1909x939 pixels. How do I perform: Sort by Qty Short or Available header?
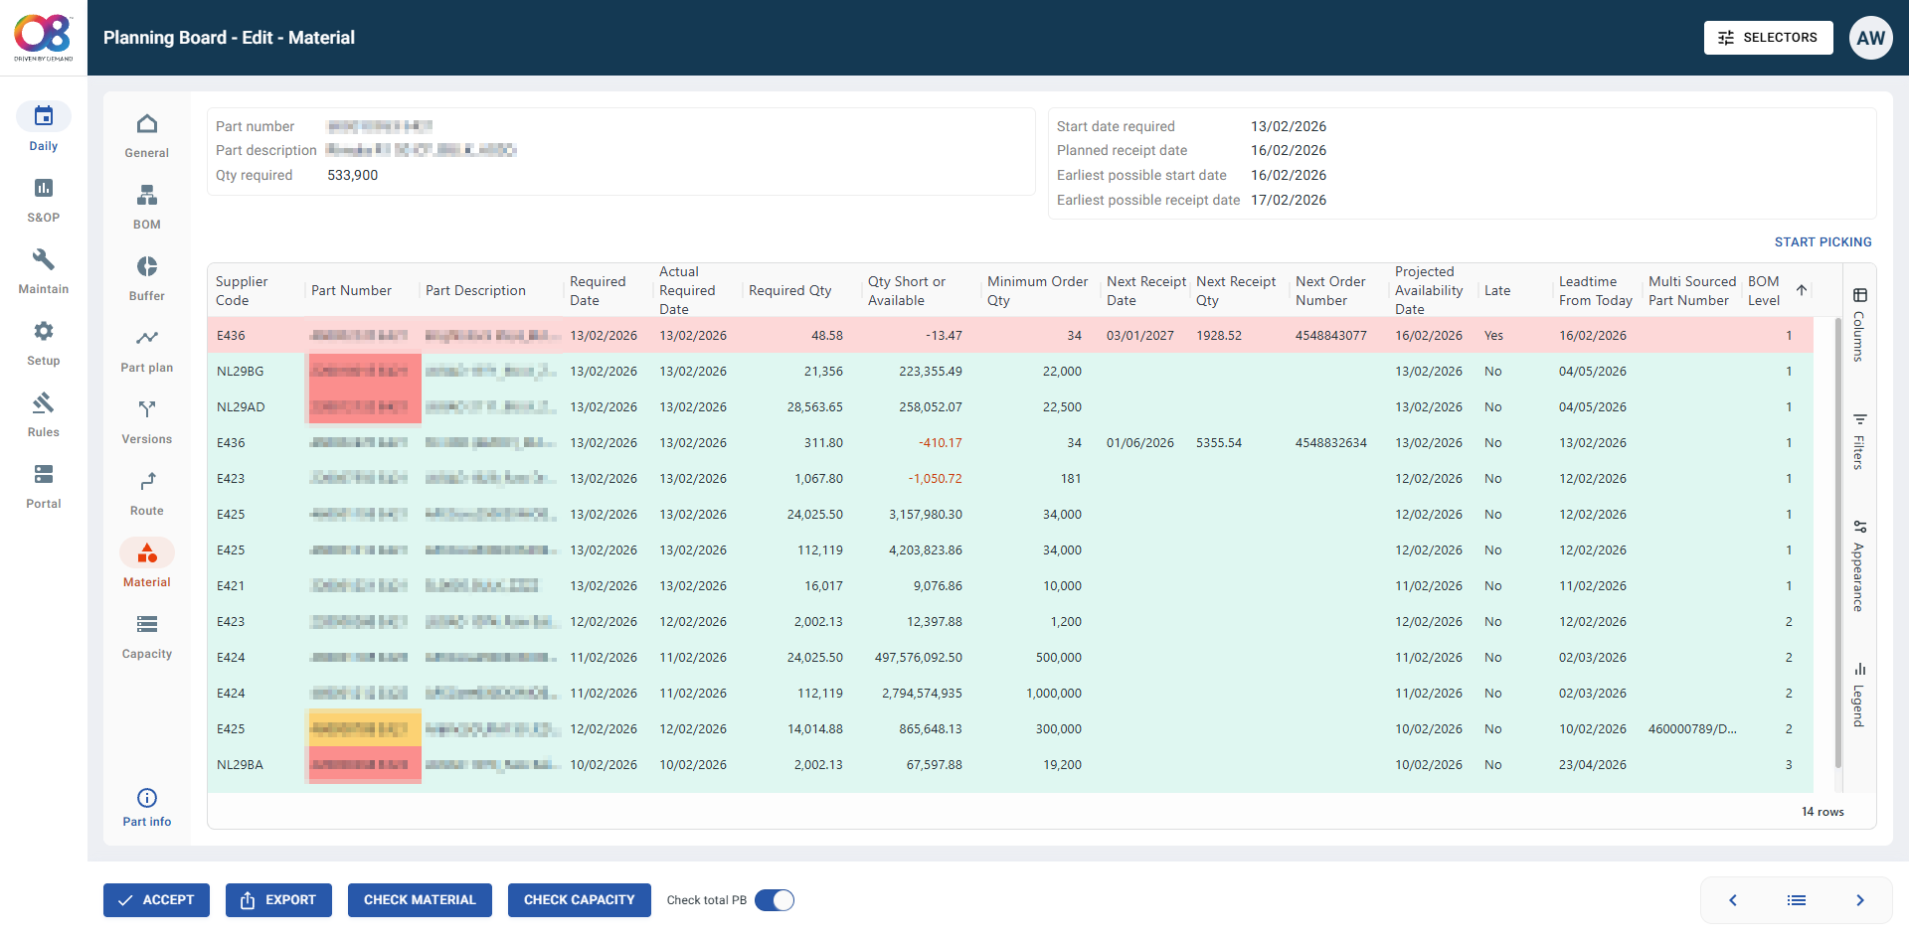pos(906,291)
